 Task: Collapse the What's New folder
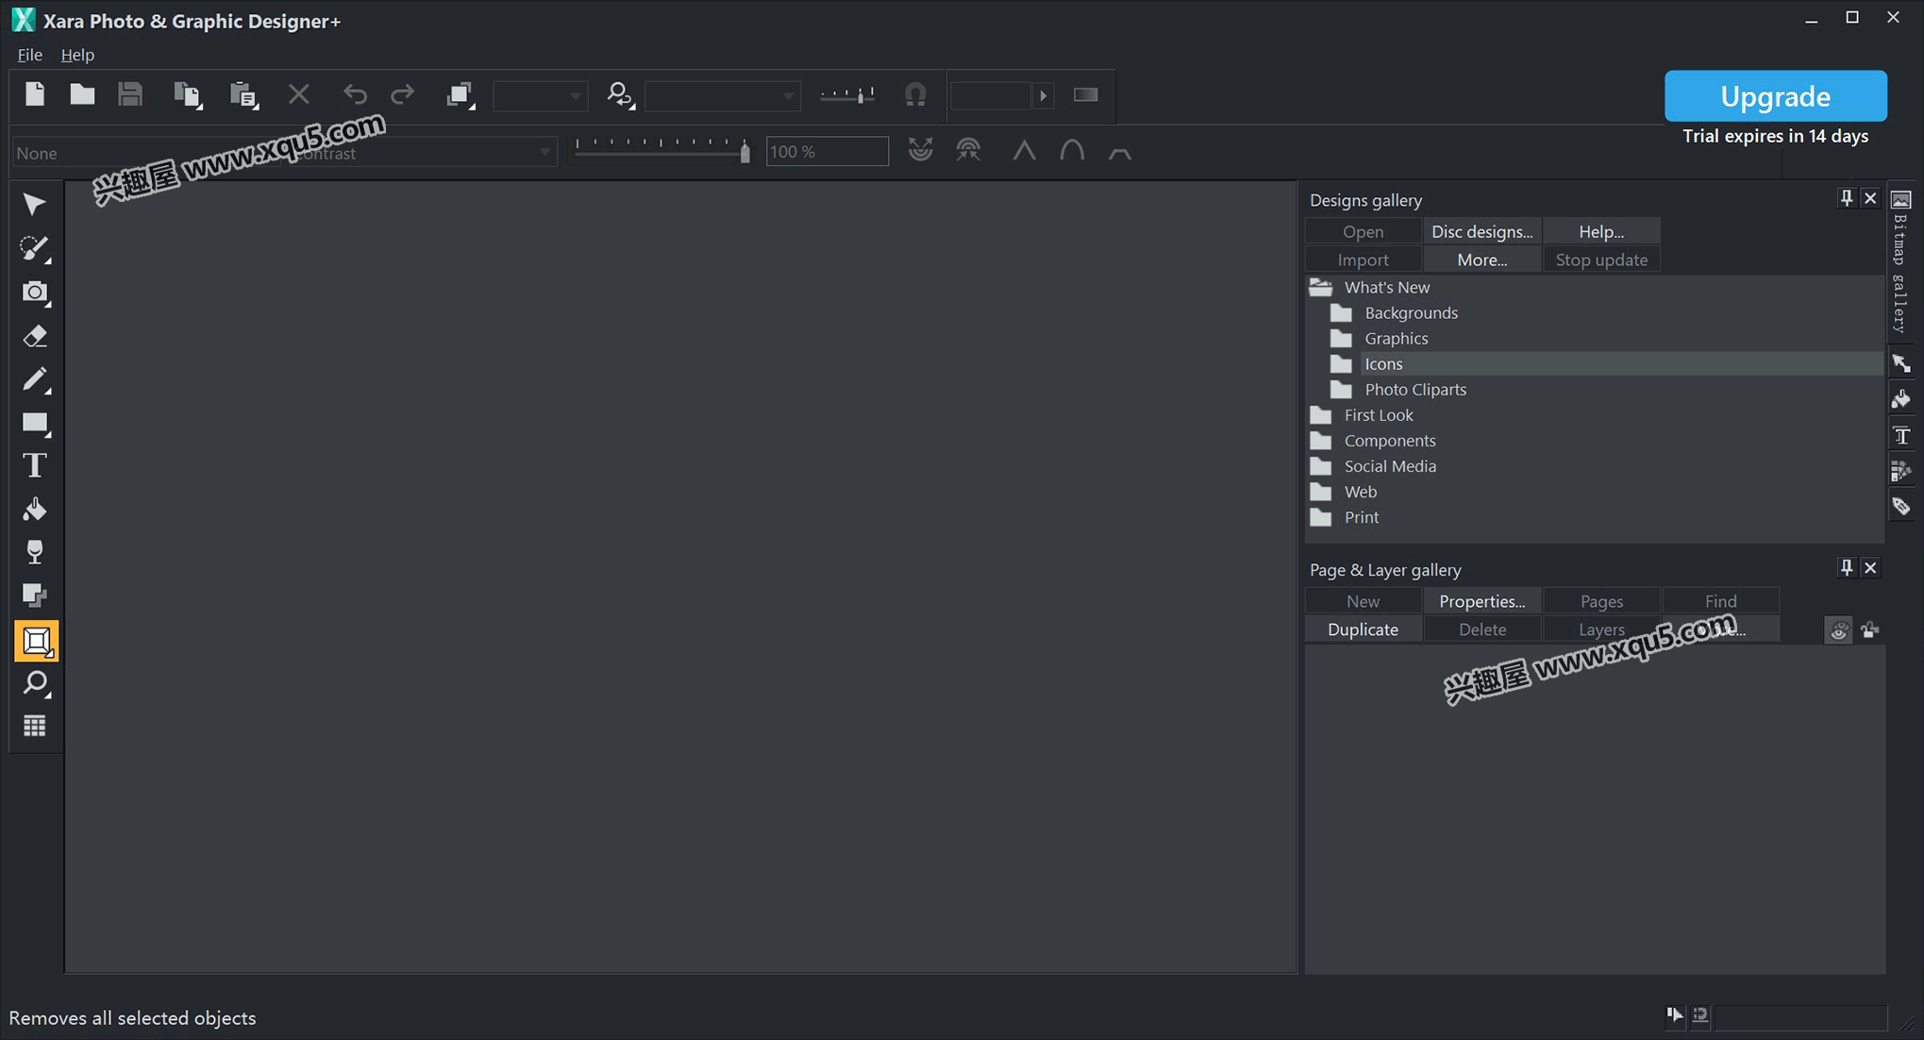pos(1321,287)
